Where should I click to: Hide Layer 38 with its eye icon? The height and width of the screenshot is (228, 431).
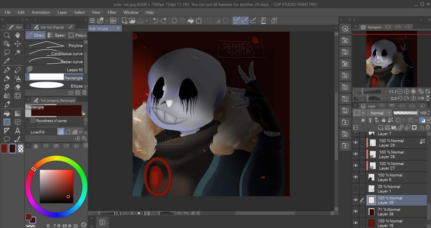point(355,212)
